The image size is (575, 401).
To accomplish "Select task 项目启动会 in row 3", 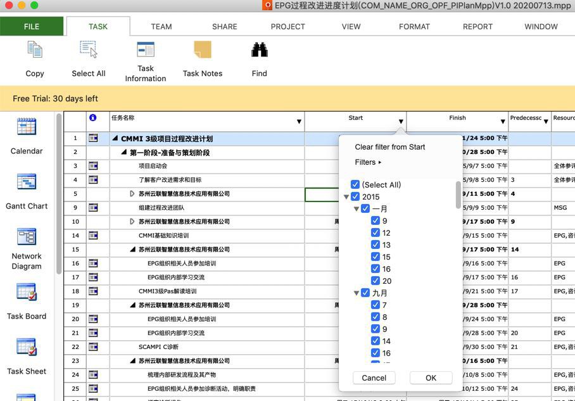I will click(153, 166).
